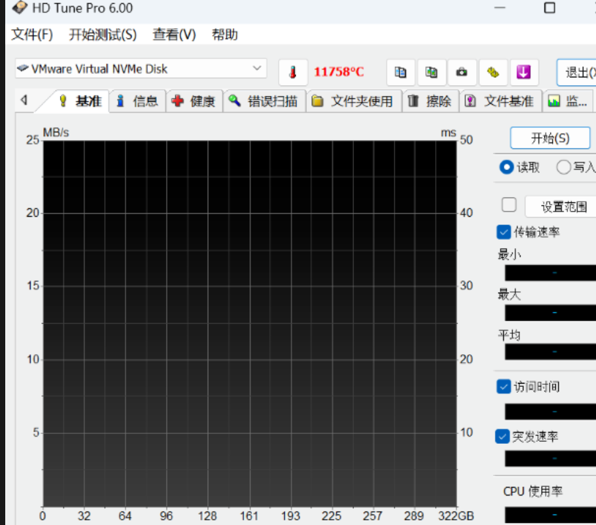Image resolution: width=596 pixels, height=525 pixels.
Task: Click the 最大 value field
Action: pyautogui.click(x=550, y=313)
